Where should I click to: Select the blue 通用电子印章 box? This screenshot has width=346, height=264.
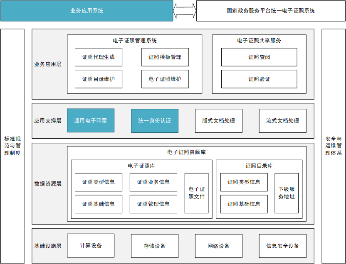[x=91, y=121]
